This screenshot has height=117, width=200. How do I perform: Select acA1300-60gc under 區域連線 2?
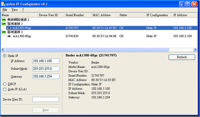[22, 36]
